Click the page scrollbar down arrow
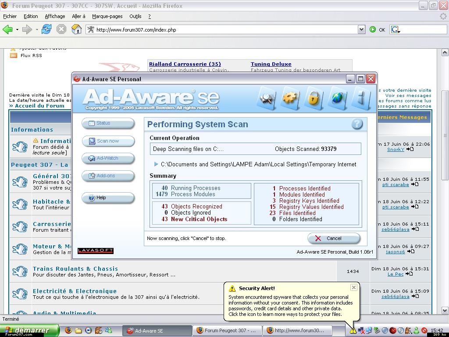This screenshot has width=449, height=337. 445,310
